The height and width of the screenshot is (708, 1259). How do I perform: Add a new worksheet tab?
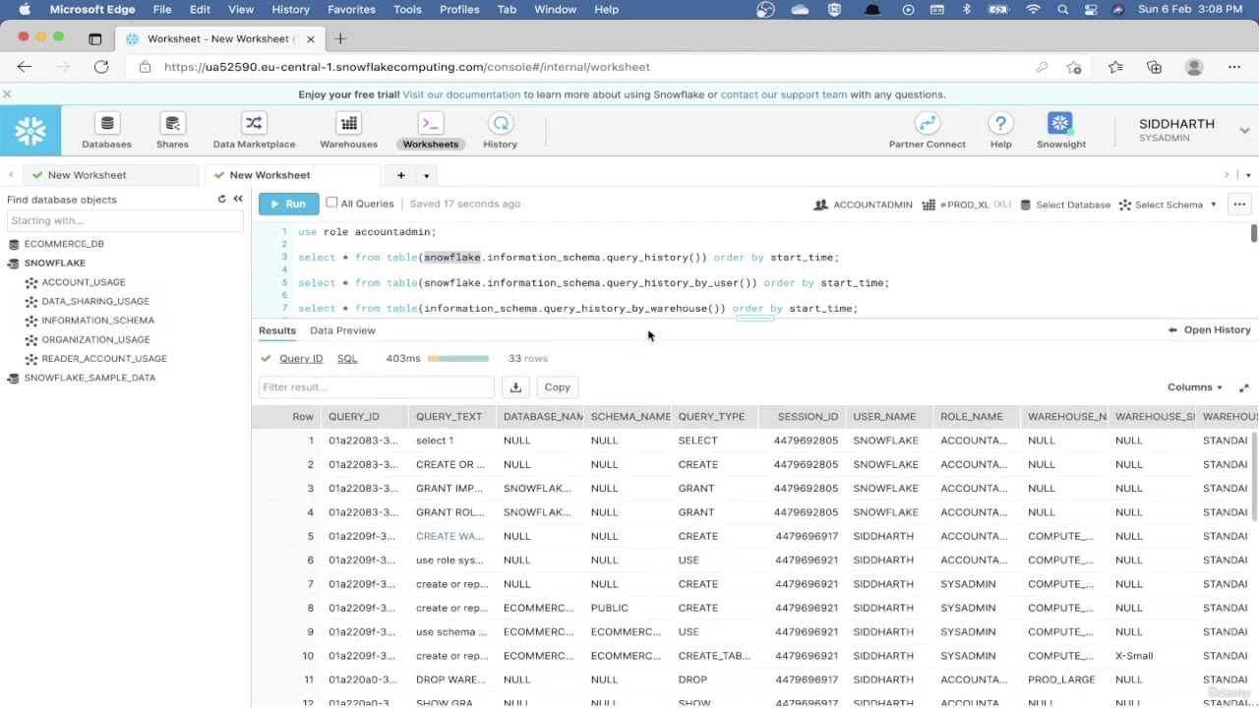400,175
